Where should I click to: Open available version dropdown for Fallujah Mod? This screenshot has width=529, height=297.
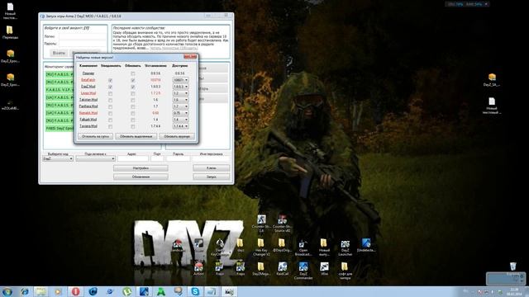180,120
